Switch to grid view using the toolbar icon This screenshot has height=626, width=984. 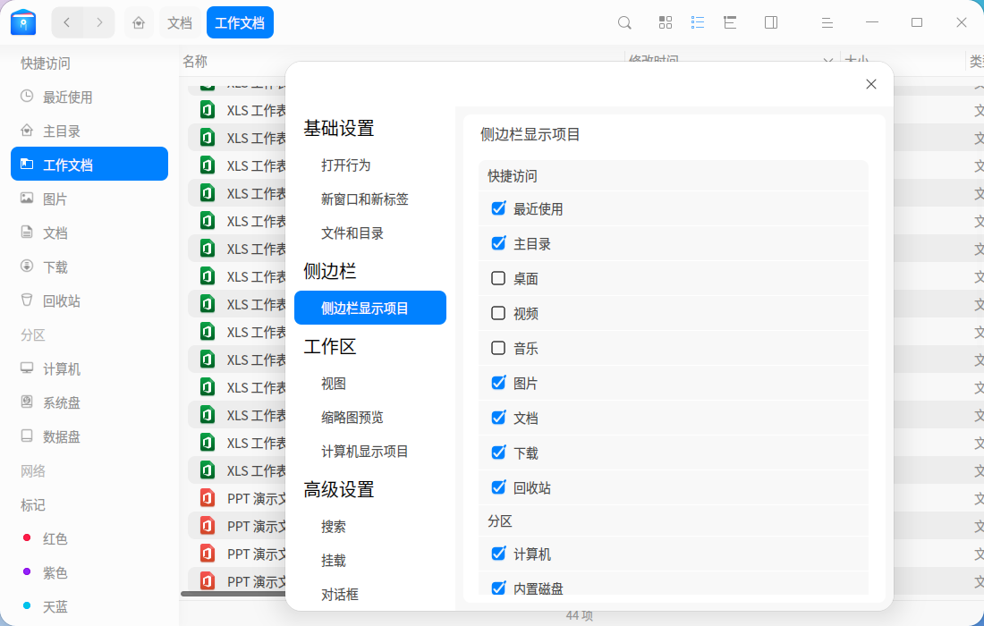(665, 22)
